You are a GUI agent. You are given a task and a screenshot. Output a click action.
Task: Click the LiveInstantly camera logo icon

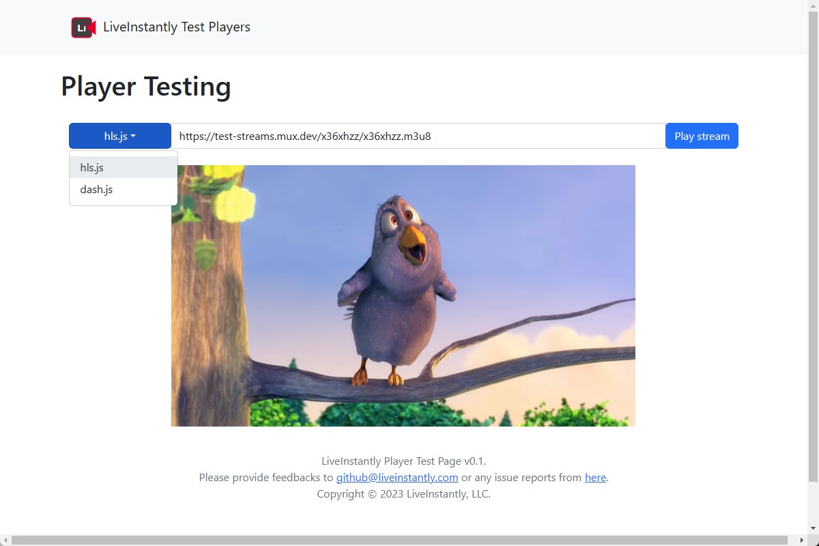pyautogui.click(x=82, y=27)
